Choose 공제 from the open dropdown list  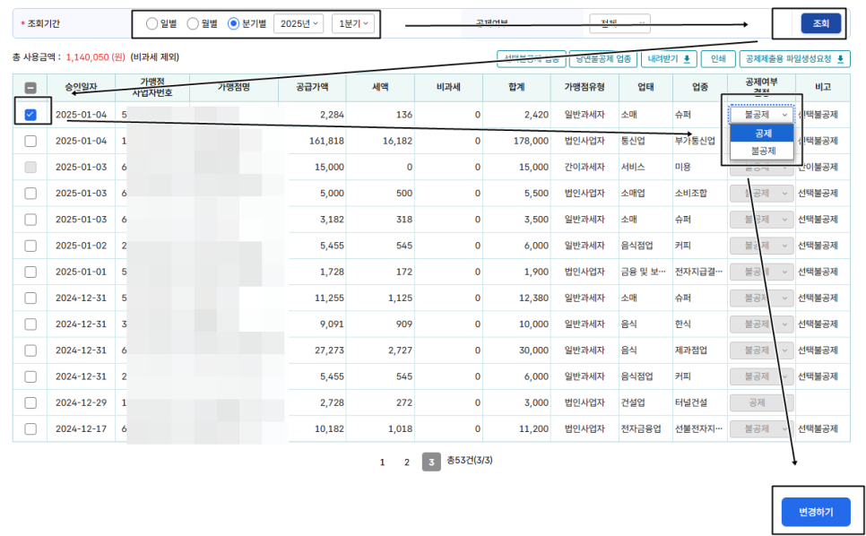coord(762,133)
